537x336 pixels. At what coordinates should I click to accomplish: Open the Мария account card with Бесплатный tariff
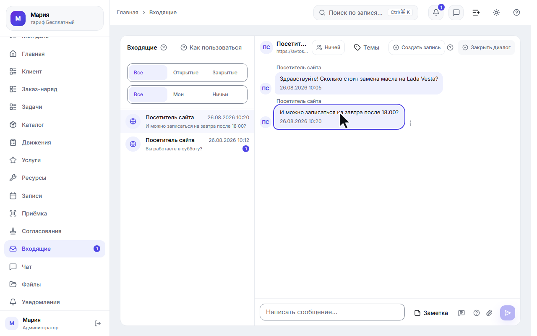click(55, 18)
